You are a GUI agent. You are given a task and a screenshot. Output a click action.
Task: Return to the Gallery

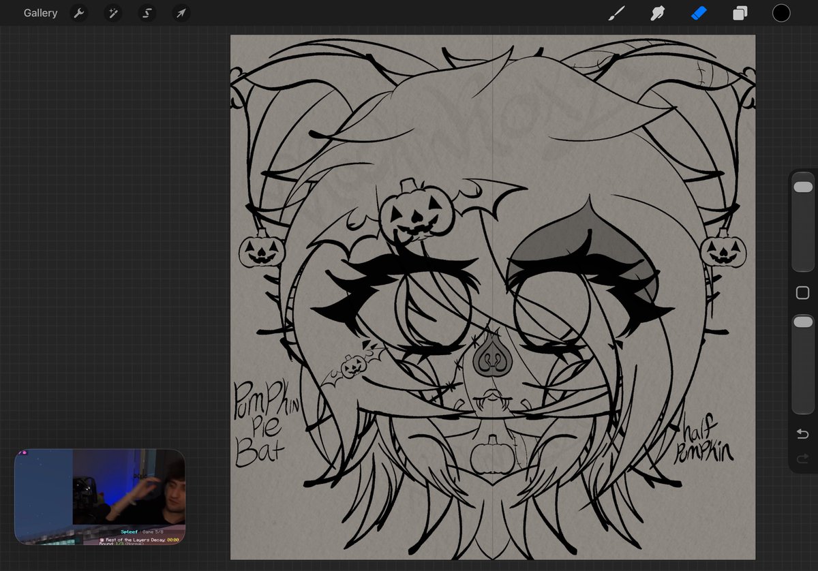40,13
